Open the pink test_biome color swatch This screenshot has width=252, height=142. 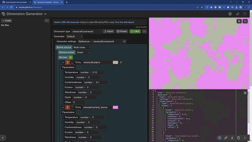(115, 107)
